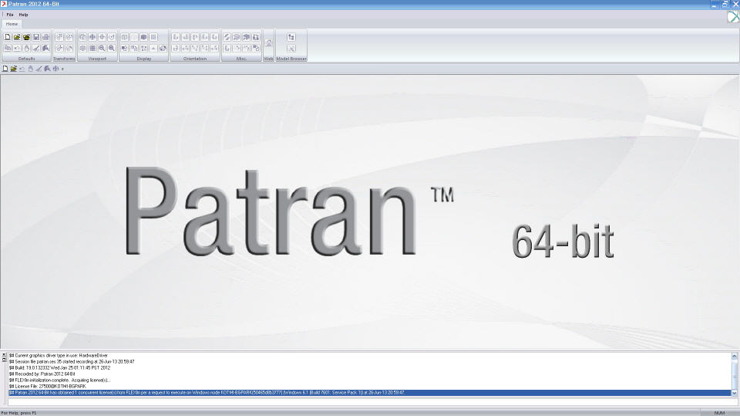This screenshot has width=740, height=416.
Task: Click the first icon in the Misc. group
Action: 227,37
